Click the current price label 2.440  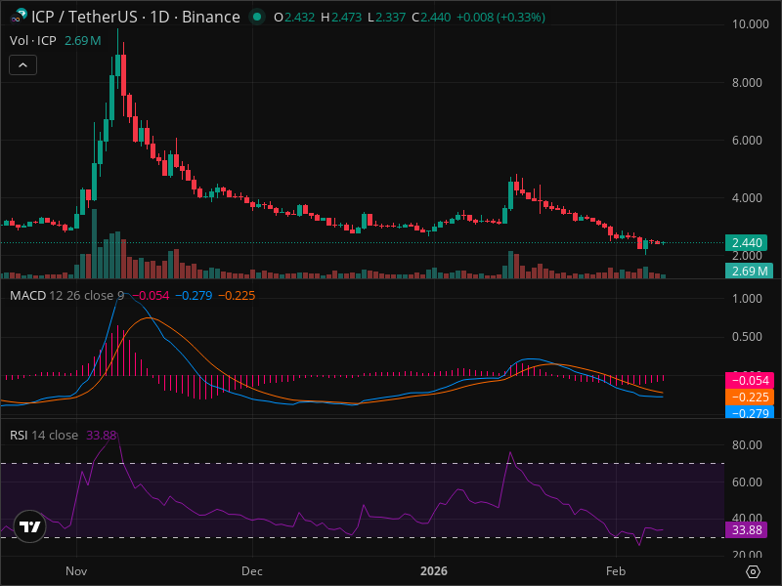747,242
